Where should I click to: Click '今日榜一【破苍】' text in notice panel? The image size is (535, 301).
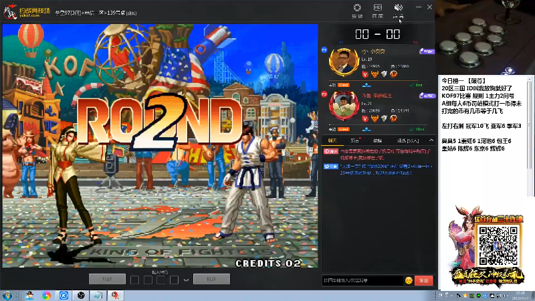coord(463,81)
